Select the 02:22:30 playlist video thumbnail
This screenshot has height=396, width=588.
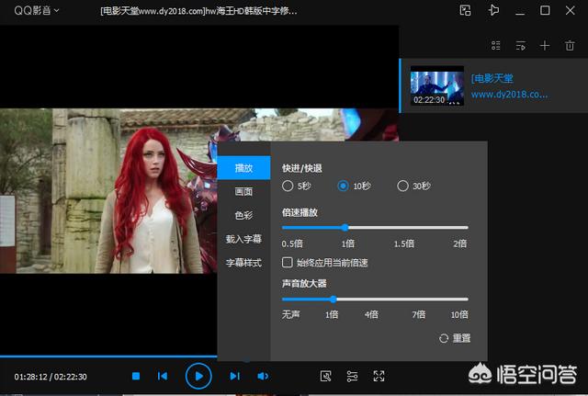pyautogui.click(x=437, y=85)
